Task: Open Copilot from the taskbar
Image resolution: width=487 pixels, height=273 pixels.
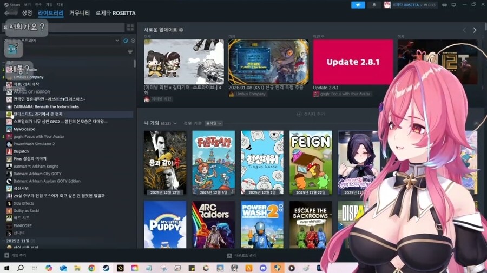Action: (x=49, y=268)
